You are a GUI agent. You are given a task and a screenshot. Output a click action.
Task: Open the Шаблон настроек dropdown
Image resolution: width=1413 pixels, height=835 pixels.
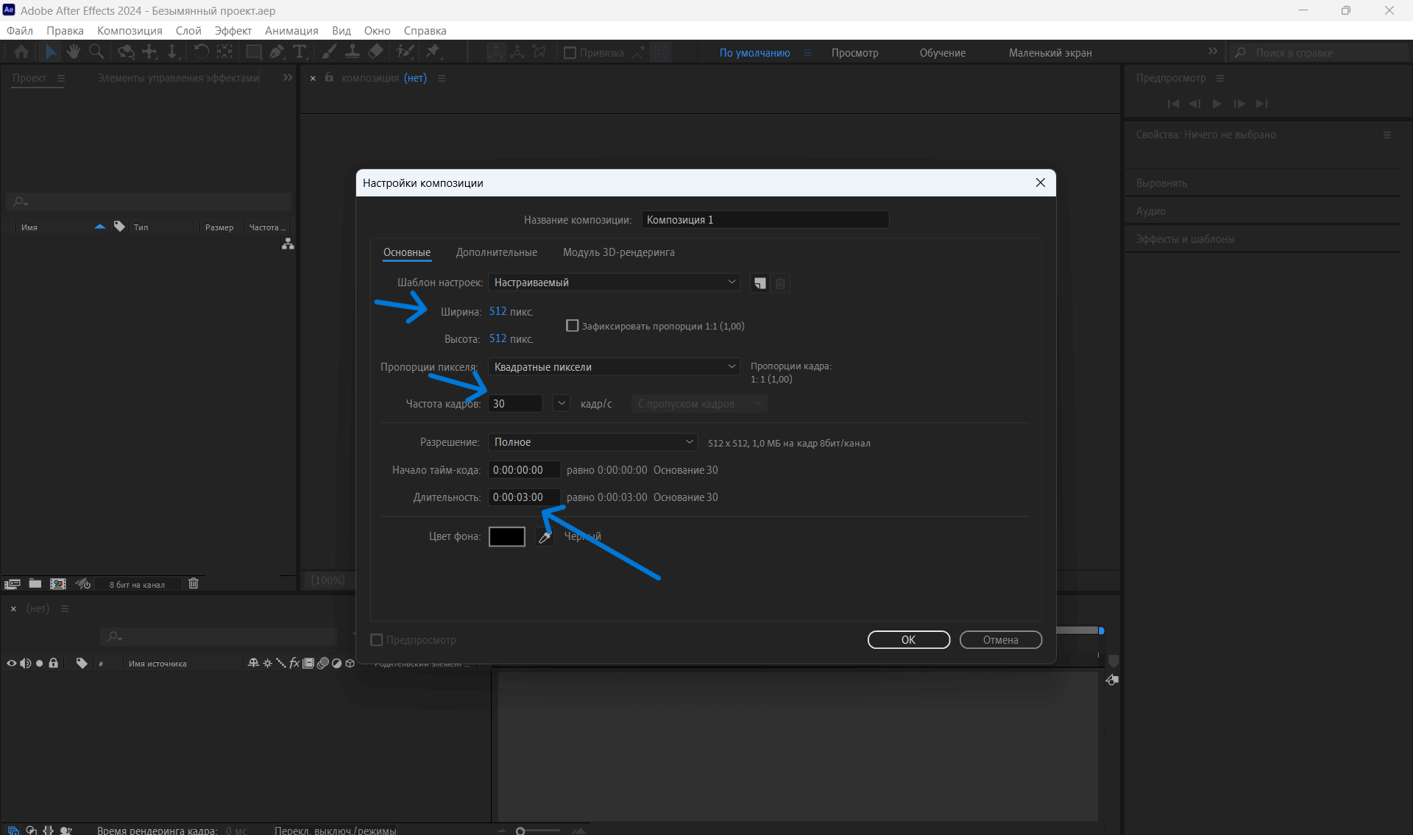(614, 283)
